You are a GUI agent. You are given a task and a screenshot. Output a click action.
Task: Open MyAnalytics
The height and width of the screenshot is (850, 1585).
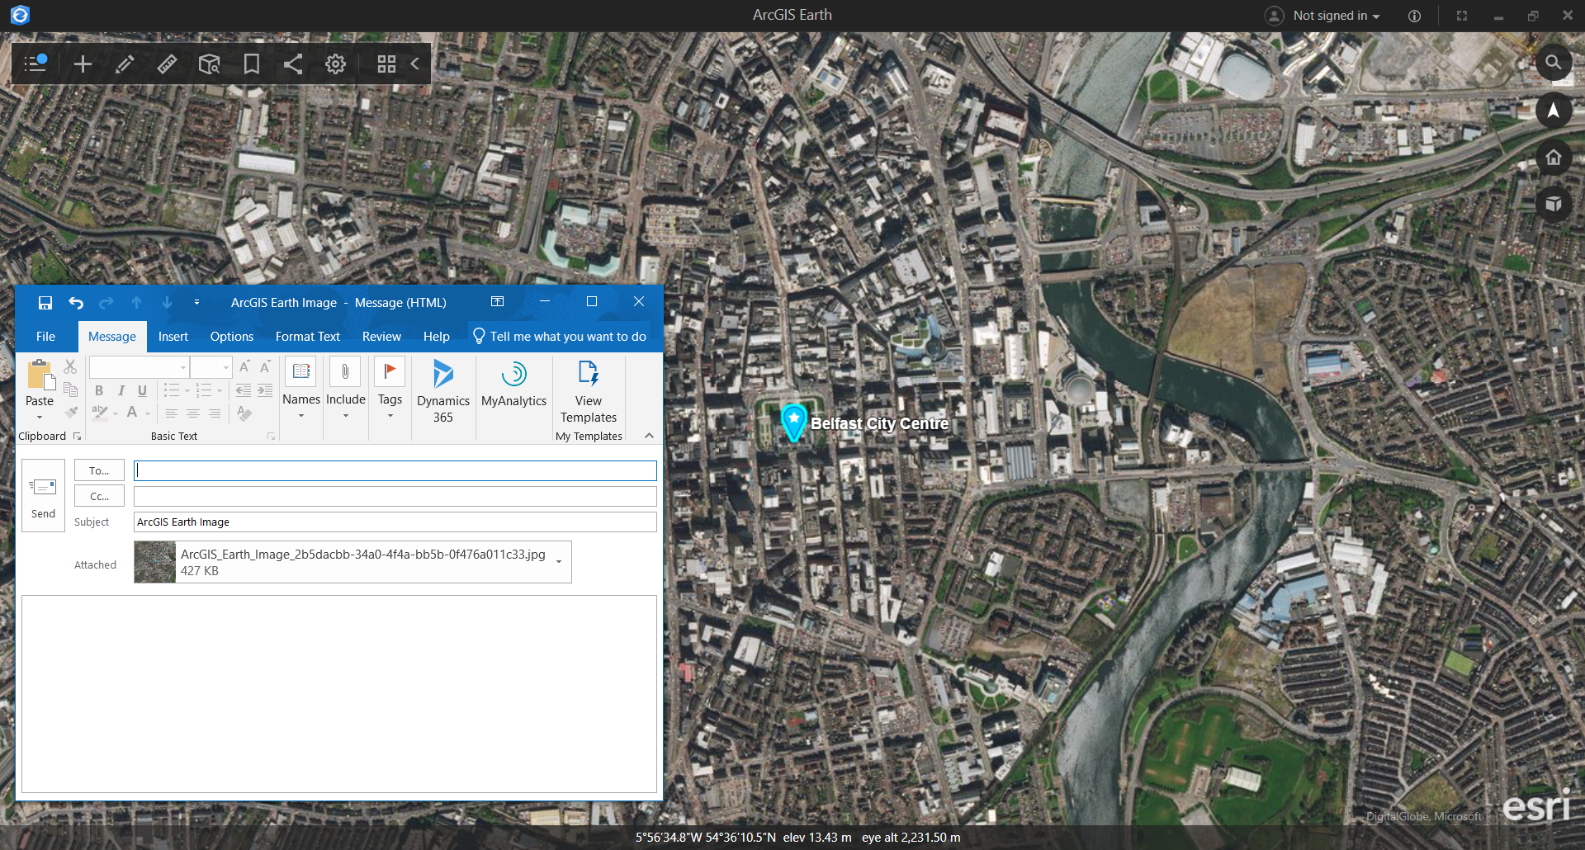point(513,385)
